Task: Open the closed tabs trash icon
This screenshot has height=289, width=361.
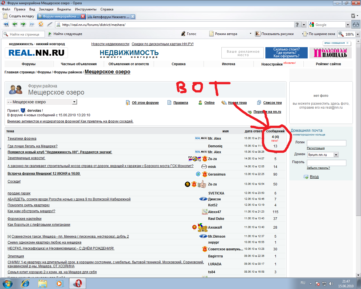Action: (x=353, y=16)
